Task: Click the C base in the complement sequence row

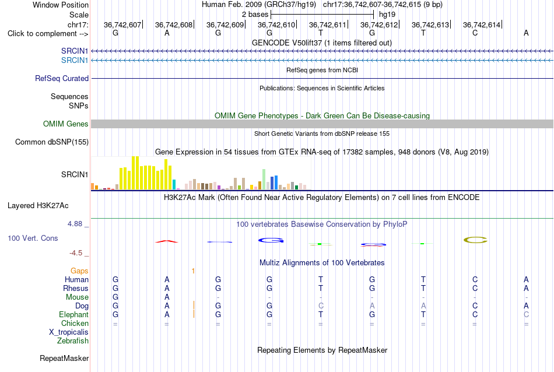Action: (475, 33)
